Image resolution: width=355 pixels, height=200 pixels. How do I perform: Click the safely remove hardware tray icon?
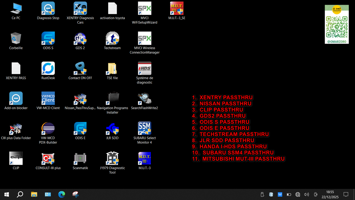(262, 194)
